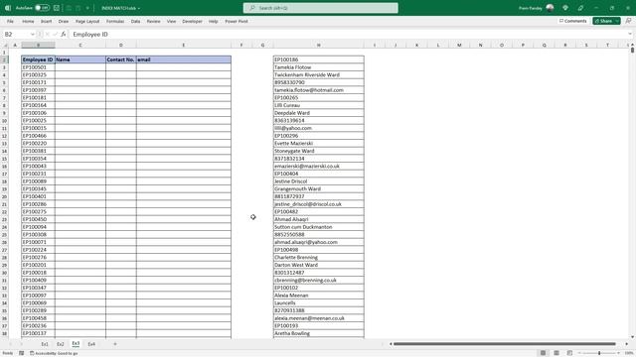Switch to Page Break Preview icon
The image size is (636, 357).
(x=569, y=353)
